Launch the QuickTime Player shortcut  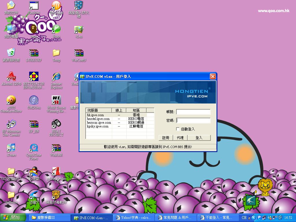pyautogui.click(x=34, y=149)
